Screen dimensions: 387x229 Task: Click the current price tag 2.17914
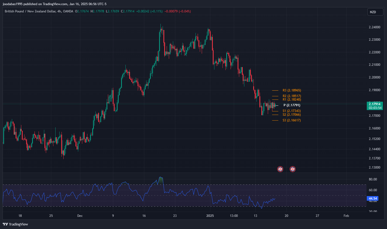coord(375,104)
